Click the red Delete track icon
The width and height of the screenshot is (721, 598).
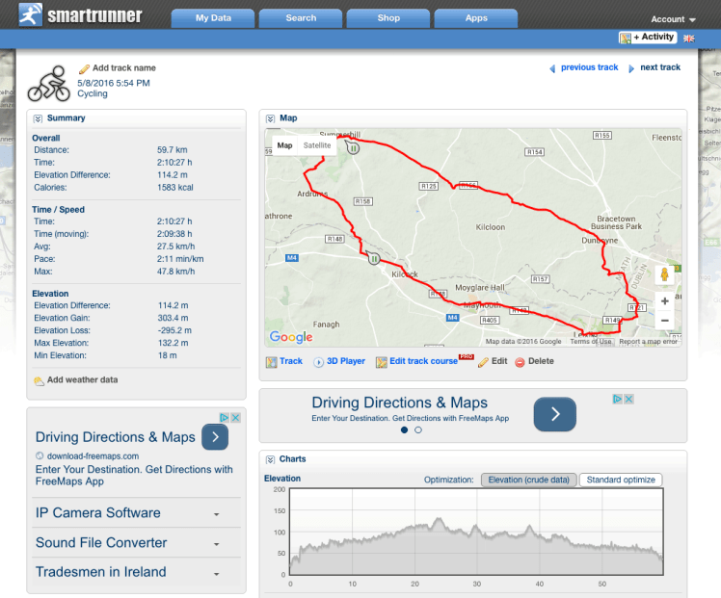[520, 362]
